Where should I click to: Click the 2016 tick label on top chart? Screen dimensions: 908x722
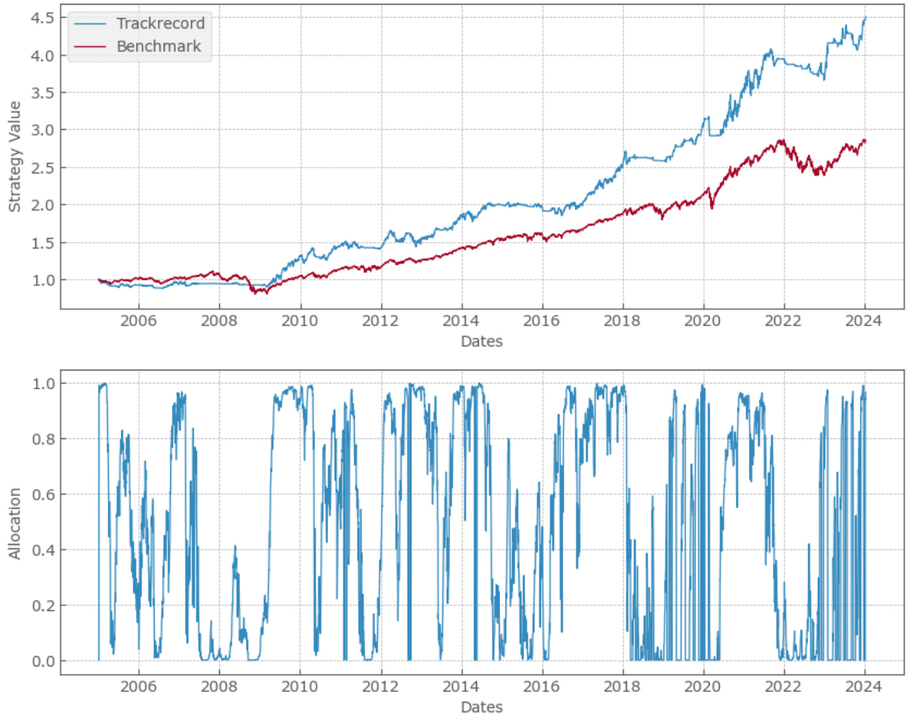541,321
